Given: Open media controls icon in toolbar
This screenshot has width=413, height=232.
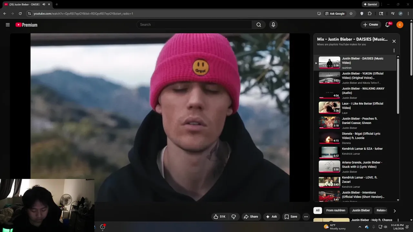Looking at the screenshot, I should tap(393, 14).
